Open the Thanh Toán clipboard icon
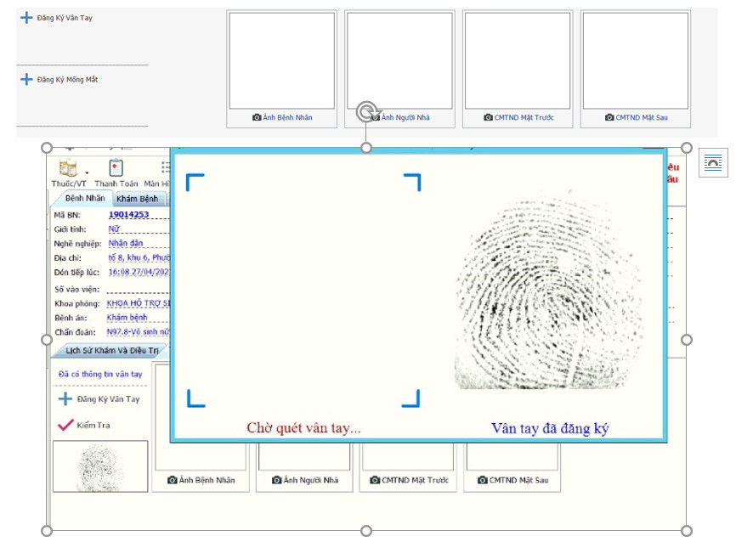Screen dimensions: 736x542 pos(116,167)
